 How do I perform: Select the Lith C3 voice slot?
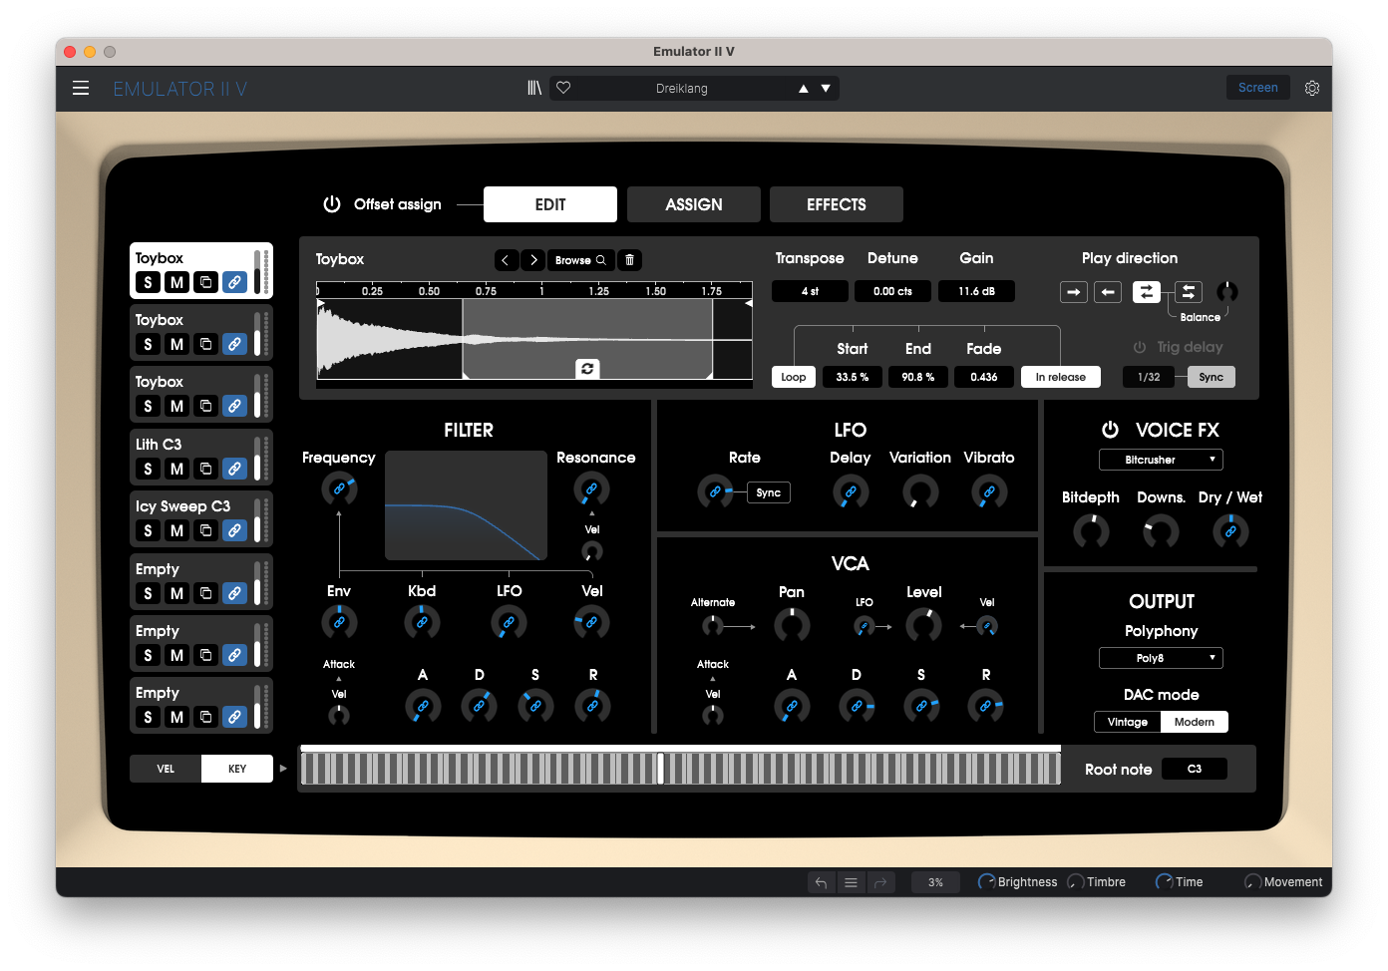point(200,457)
